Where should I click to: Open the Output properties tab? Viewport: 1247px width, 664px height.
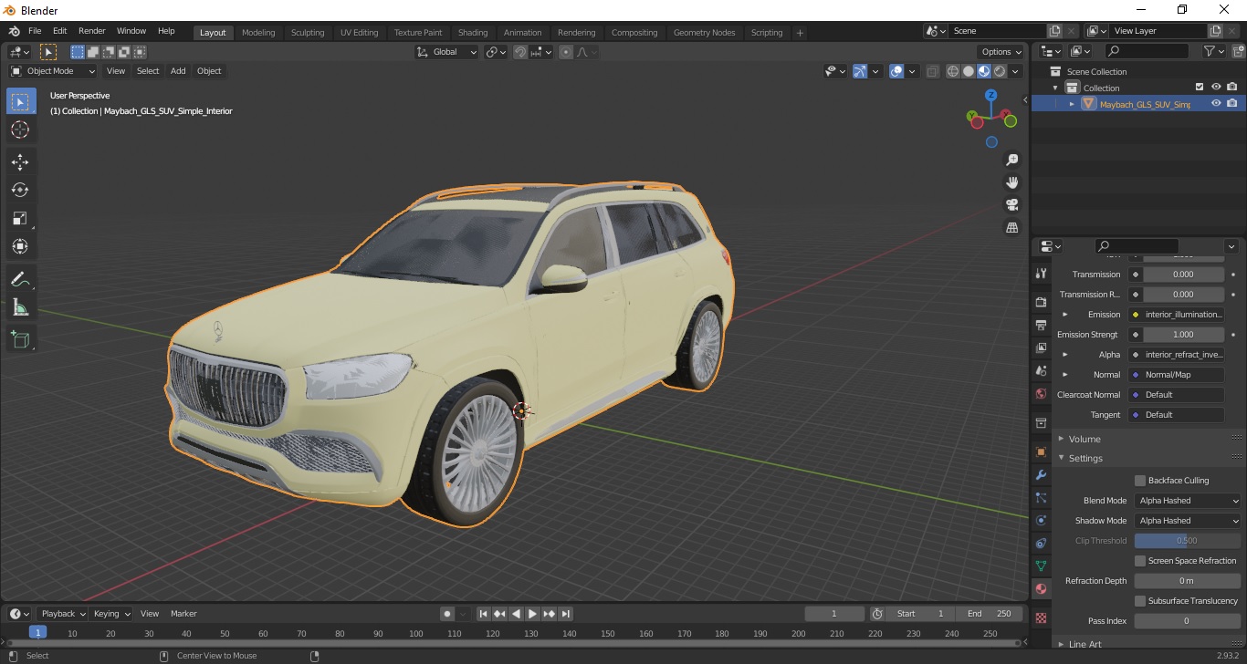[x=1041, y=325]
